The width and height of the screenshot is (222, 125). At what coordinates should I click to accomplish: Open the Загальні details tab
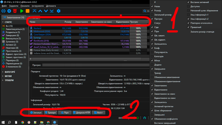(x=36, y=112)
